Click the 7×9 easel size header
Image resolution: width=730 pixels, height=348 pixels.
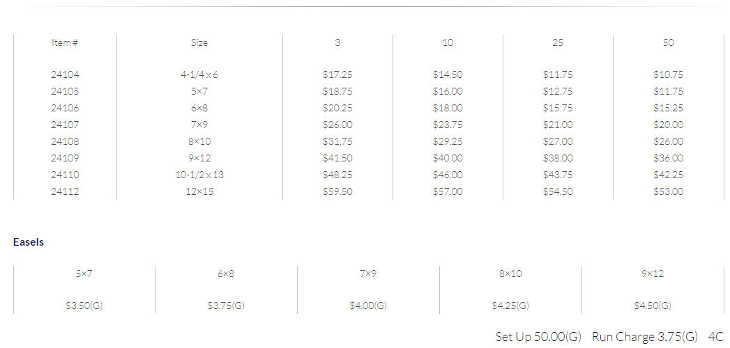(368, 274)
